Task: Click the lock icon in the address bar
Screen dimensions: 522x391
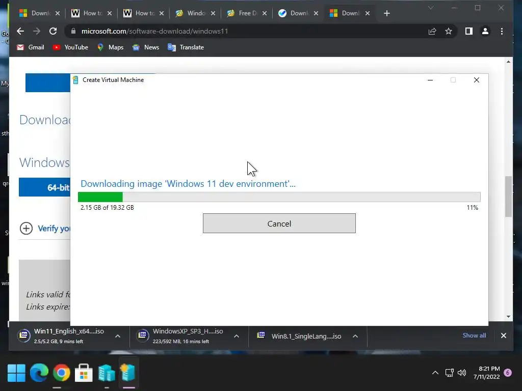Action: pos(73,31)
